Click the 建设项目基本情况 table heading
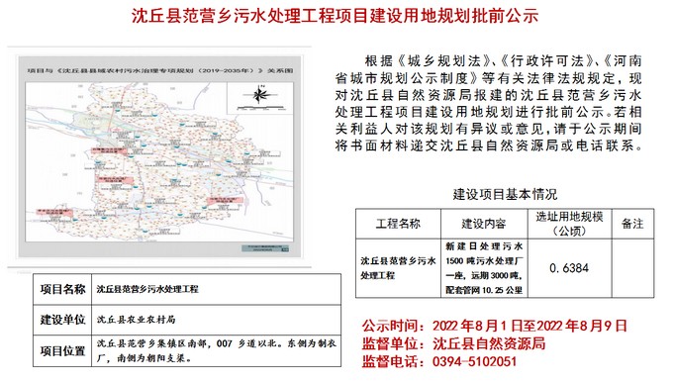This screenshot has width=673, height=384. [505, 194]
